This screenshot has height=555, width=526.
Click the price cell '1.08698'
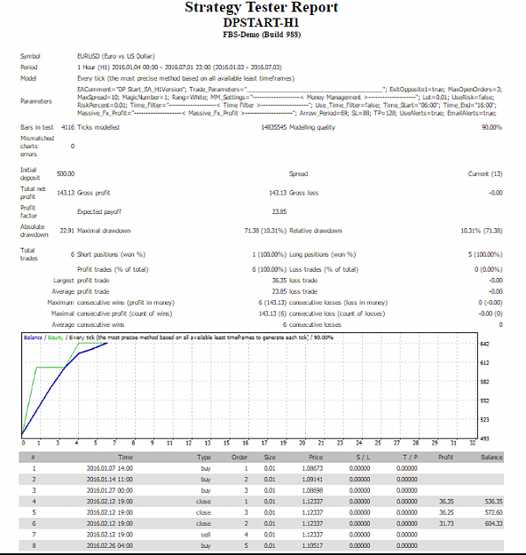(x=312, y=490)
